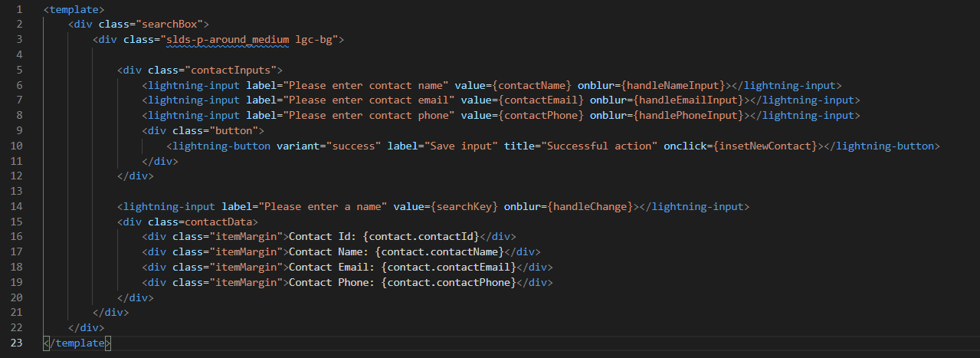Image resolution: width=980 pixels, height=358 pixels.
Task: Click the "Please enter contact email" label string
Action: point(369,100)
